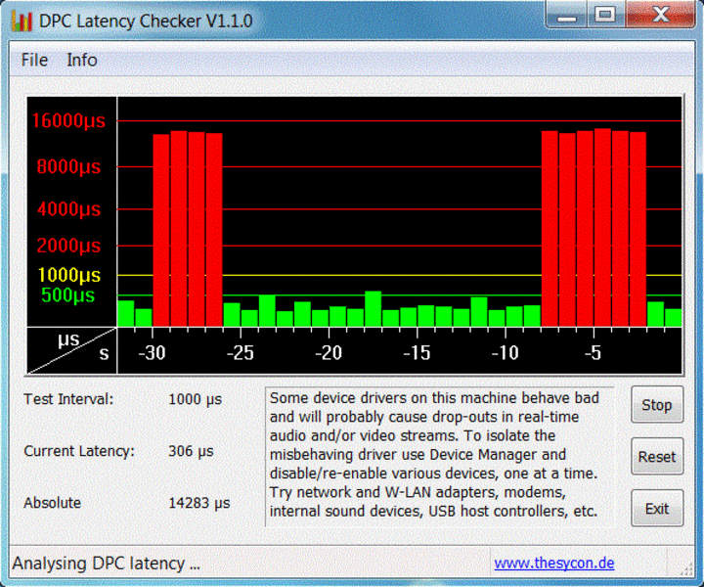Open the File menu

[x=34, y=61]
